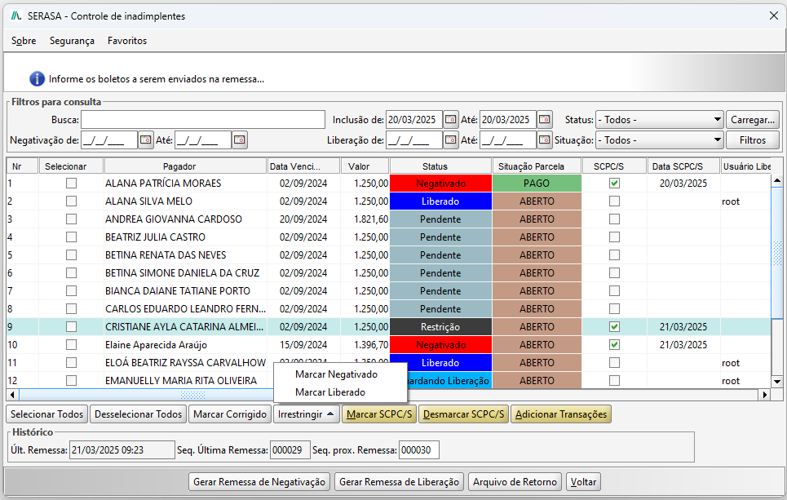The image size is (787, 500).
Task: Click the Restrição status cell
Action: pyautogui.click(x=440, y=327)
